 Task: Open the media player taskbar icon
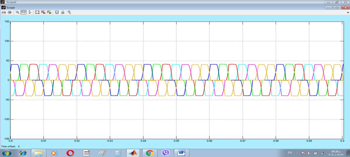[x=54, y=153]
